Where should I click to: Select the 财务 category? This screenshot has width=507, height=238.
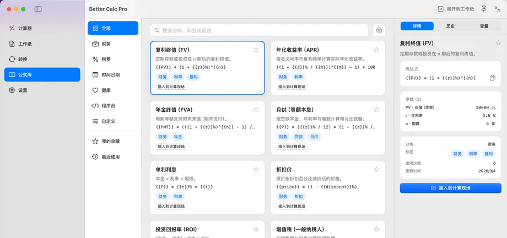[113, 44]
